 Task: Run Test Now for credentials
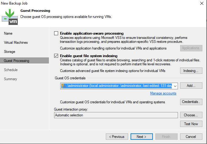191,124
